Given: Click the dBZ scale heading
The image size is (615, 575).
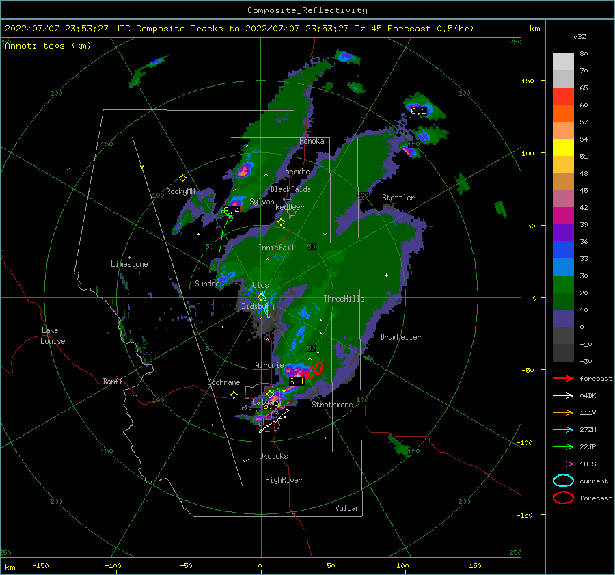Looking at the screenshot, I should pyautogui.click(x=579, y=36).
